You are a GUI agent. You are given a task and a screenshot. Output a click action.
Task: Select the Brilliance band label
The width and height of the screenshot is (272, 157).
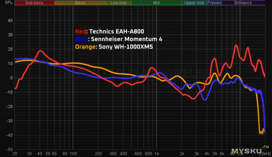(243, 3)
